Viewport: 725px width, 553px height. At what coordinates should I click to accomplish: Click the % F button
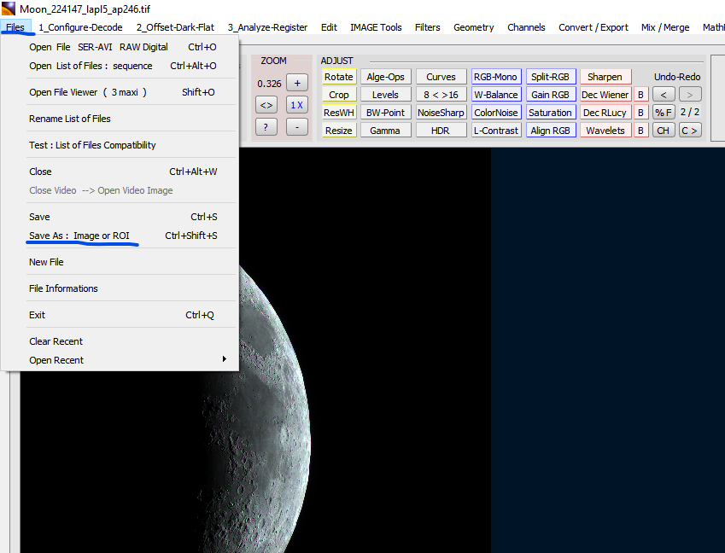(664, 113)
